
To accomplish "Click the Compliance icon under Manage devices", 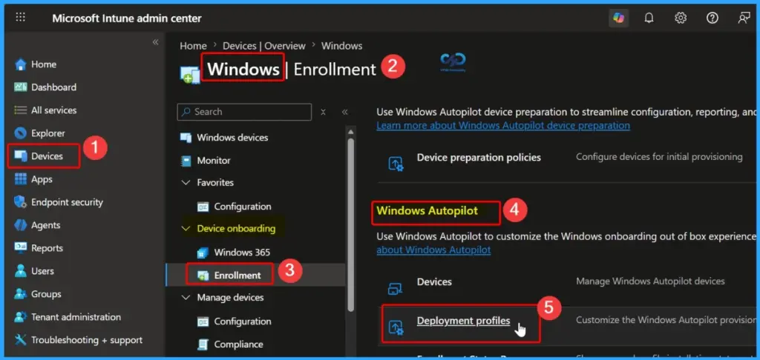I will pos(203,344).
